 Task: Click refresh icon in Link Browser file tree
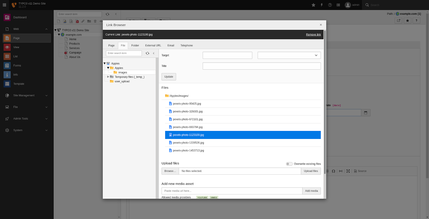point(147,53)
